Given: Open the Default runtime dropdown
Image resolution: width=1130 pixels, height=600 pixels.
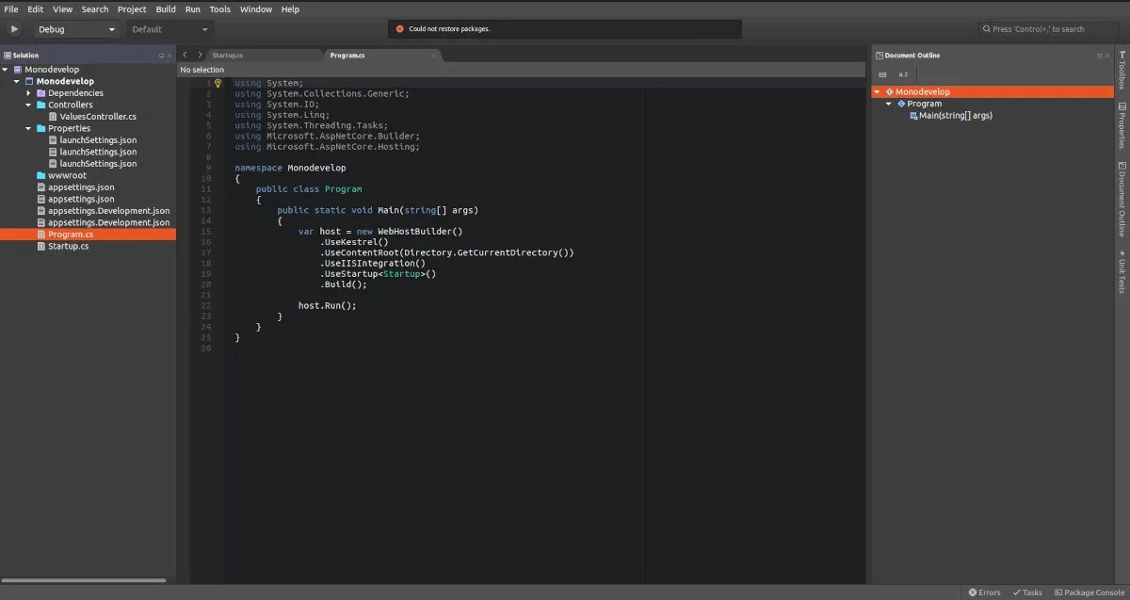Looking at the screenshot, I should (170, 29).
